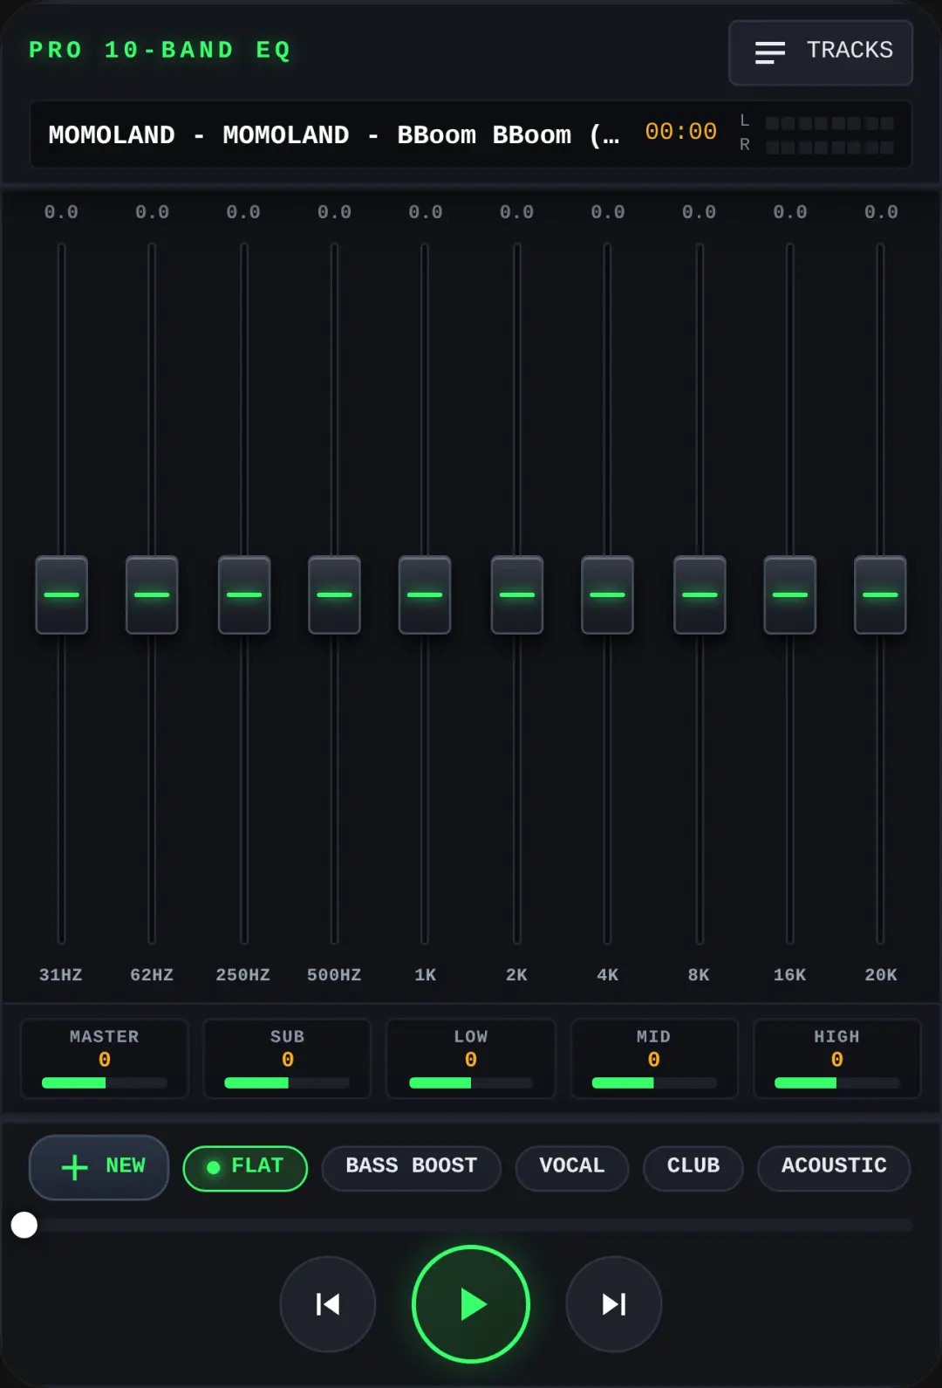The height and width of the screenshot is (1388, 942).
Task: Click the 20K band slider handle
Action: point(880,594)
